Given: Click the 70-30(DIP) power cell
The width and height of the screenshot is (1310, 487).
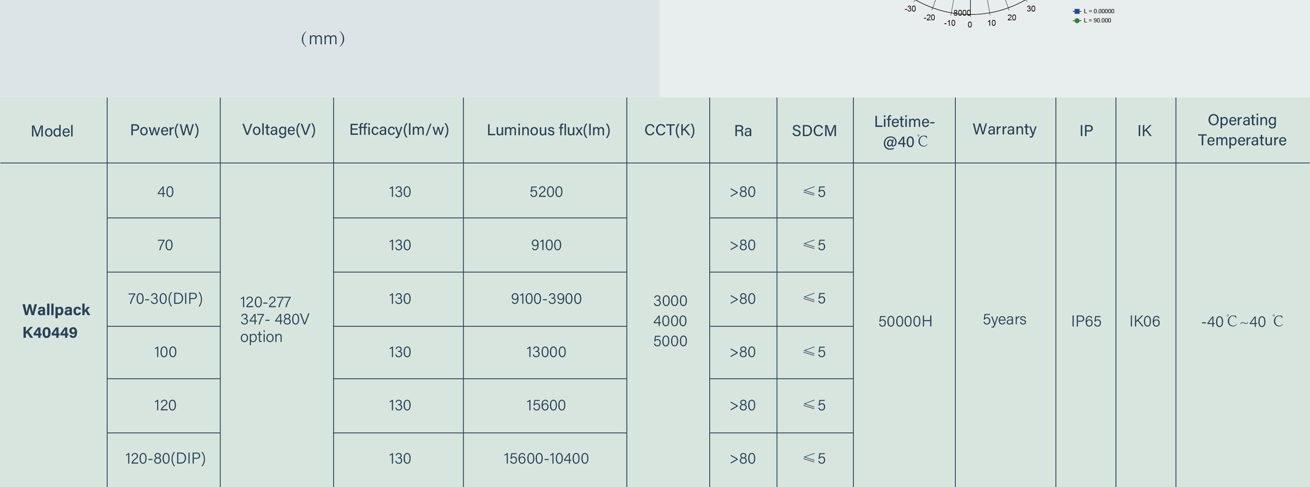Looking at the screenshot, I should coord(165,299).
